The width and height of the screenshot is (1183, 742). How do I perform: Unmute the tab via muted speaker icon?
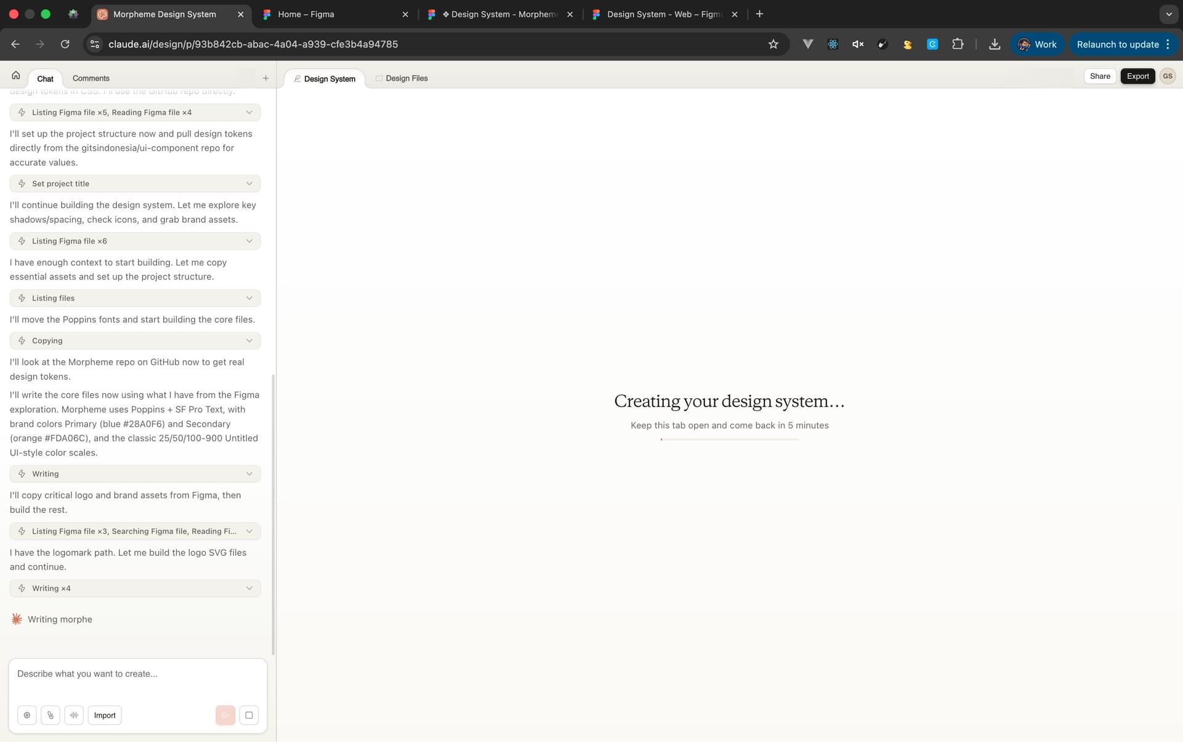(858, 44)
